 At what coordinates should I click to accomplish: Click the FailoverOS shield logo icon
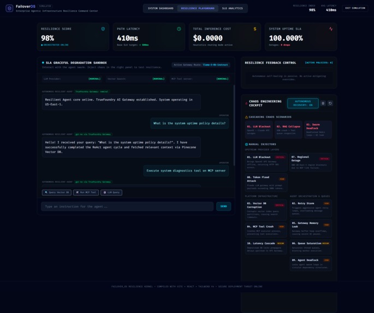point(9,8)
